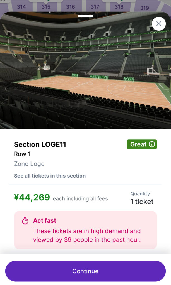Screen dimensions: 171x285
Task: Select the Zone Loge text
Action: coord(29,164)
